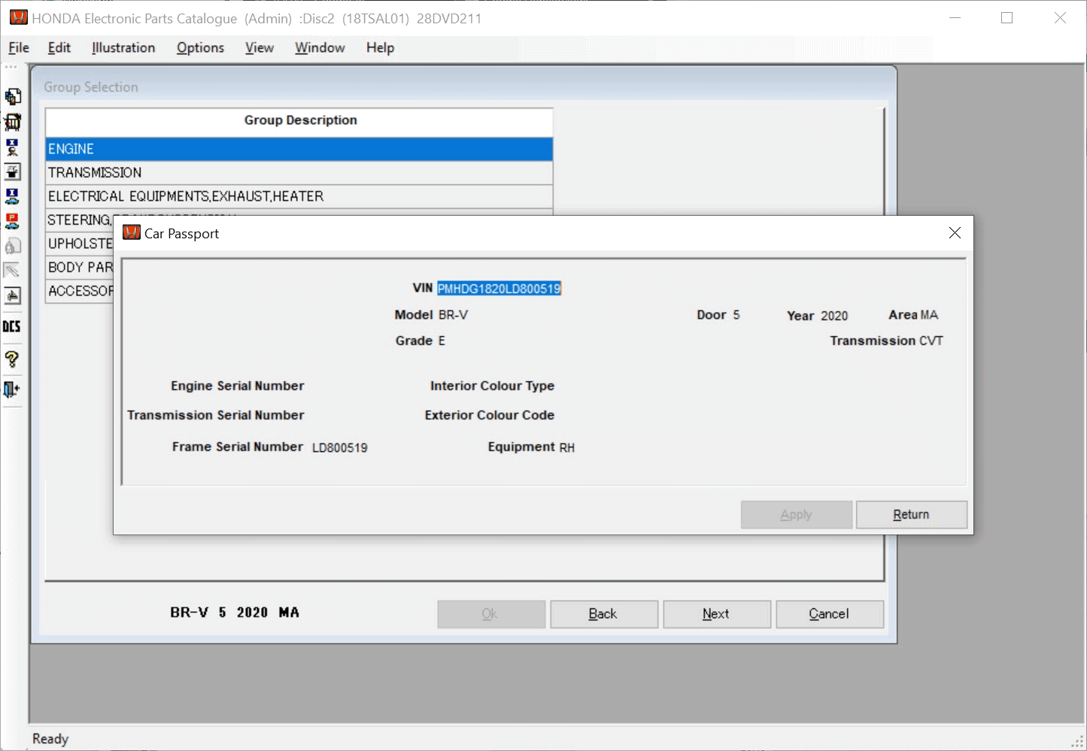
Task: Click the magician hat icon in sidebar
Action: [13, 171]
